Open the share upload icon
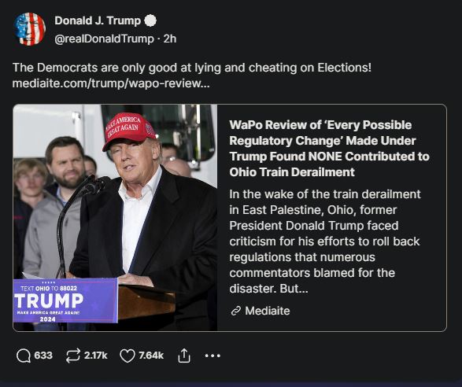 (184, 356)
